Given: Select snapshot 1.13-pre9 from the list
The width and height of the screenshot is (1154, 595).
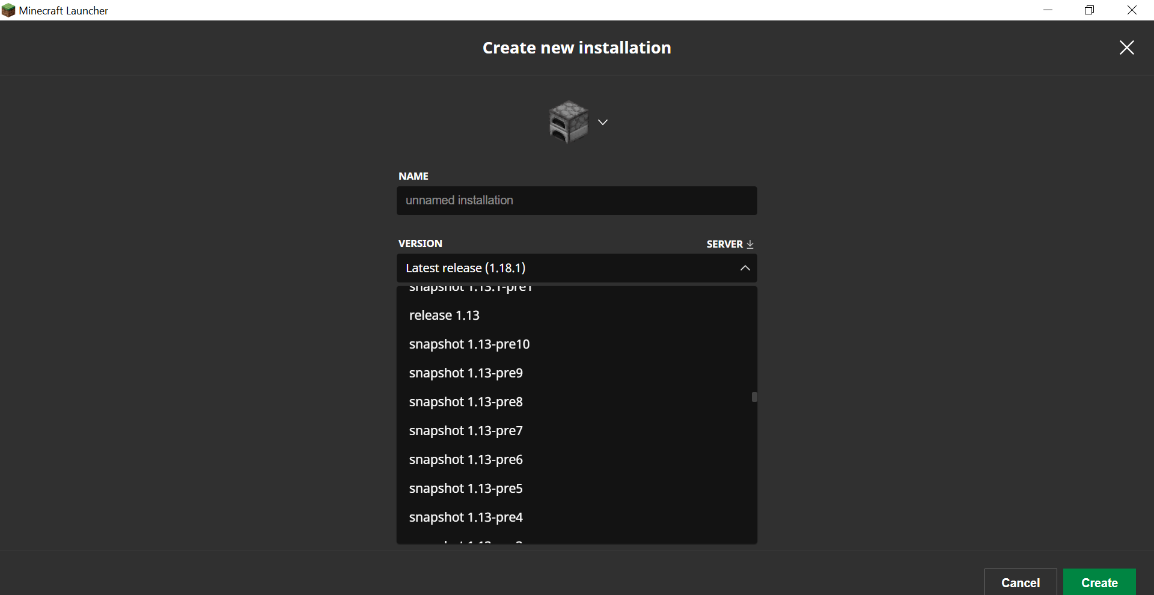Looking at the screenshot, I should (x=466, y=373).
